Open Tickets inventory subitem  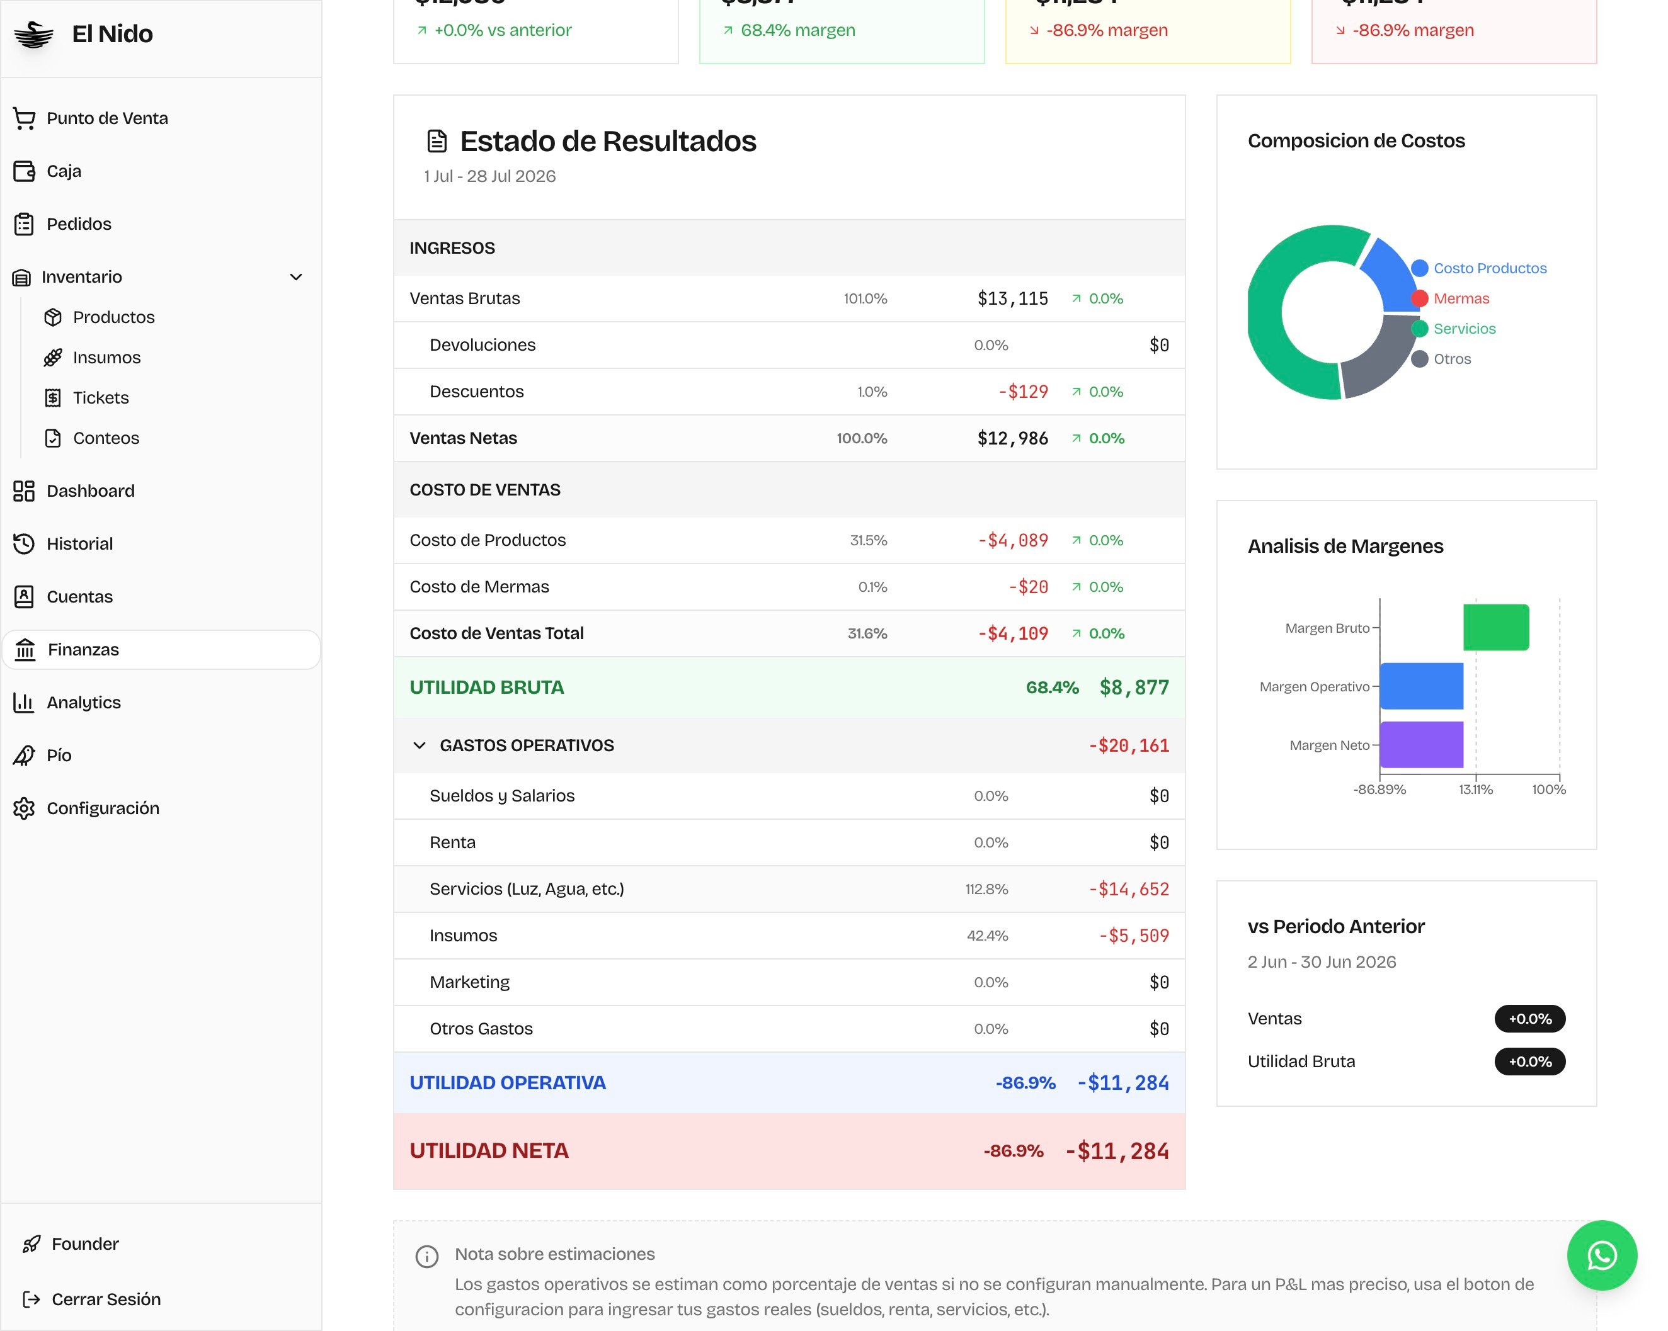[x=101, y=397]
